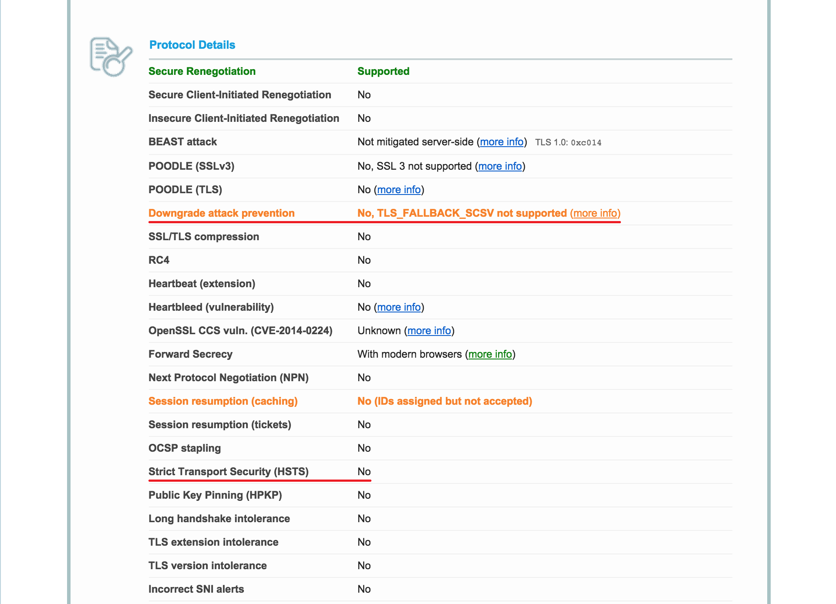Image resolution: width=836 pixels, height=604 pixels.
Task: Click the Incorrect SNI alerts label
Action: 196,589
